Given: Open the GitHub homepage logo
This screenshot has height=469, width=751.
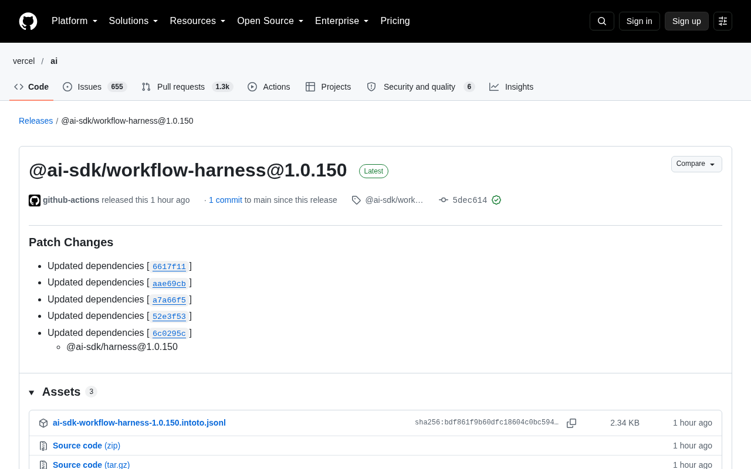Looking at the screenshot, I should tap(28, 21).
